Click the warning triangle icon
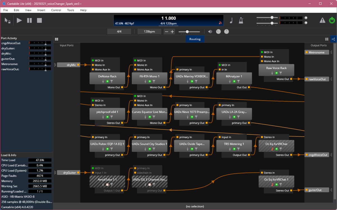The height and width of the screenshot is (210, 337). point(322,20)
